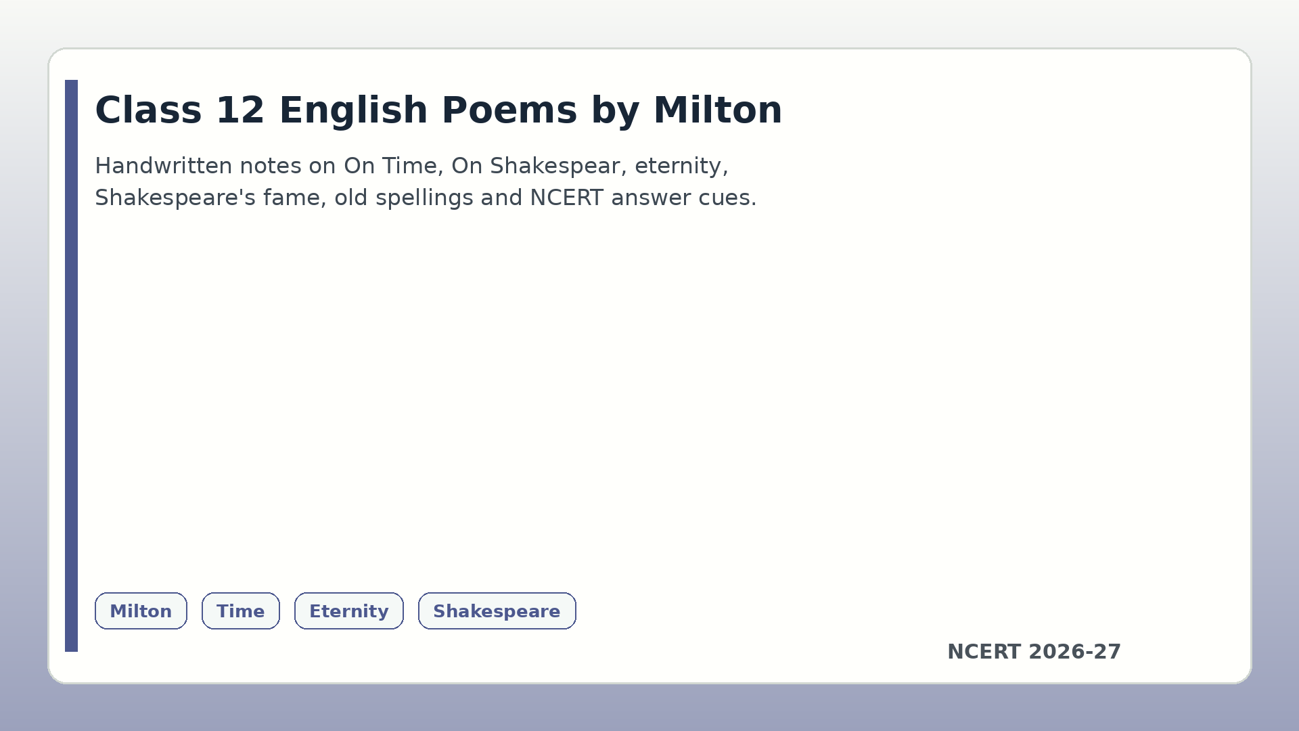Choose the Shakespeare tag chip
The height and width of the screenshot is (731, 1299).
(x=497, y=611)
